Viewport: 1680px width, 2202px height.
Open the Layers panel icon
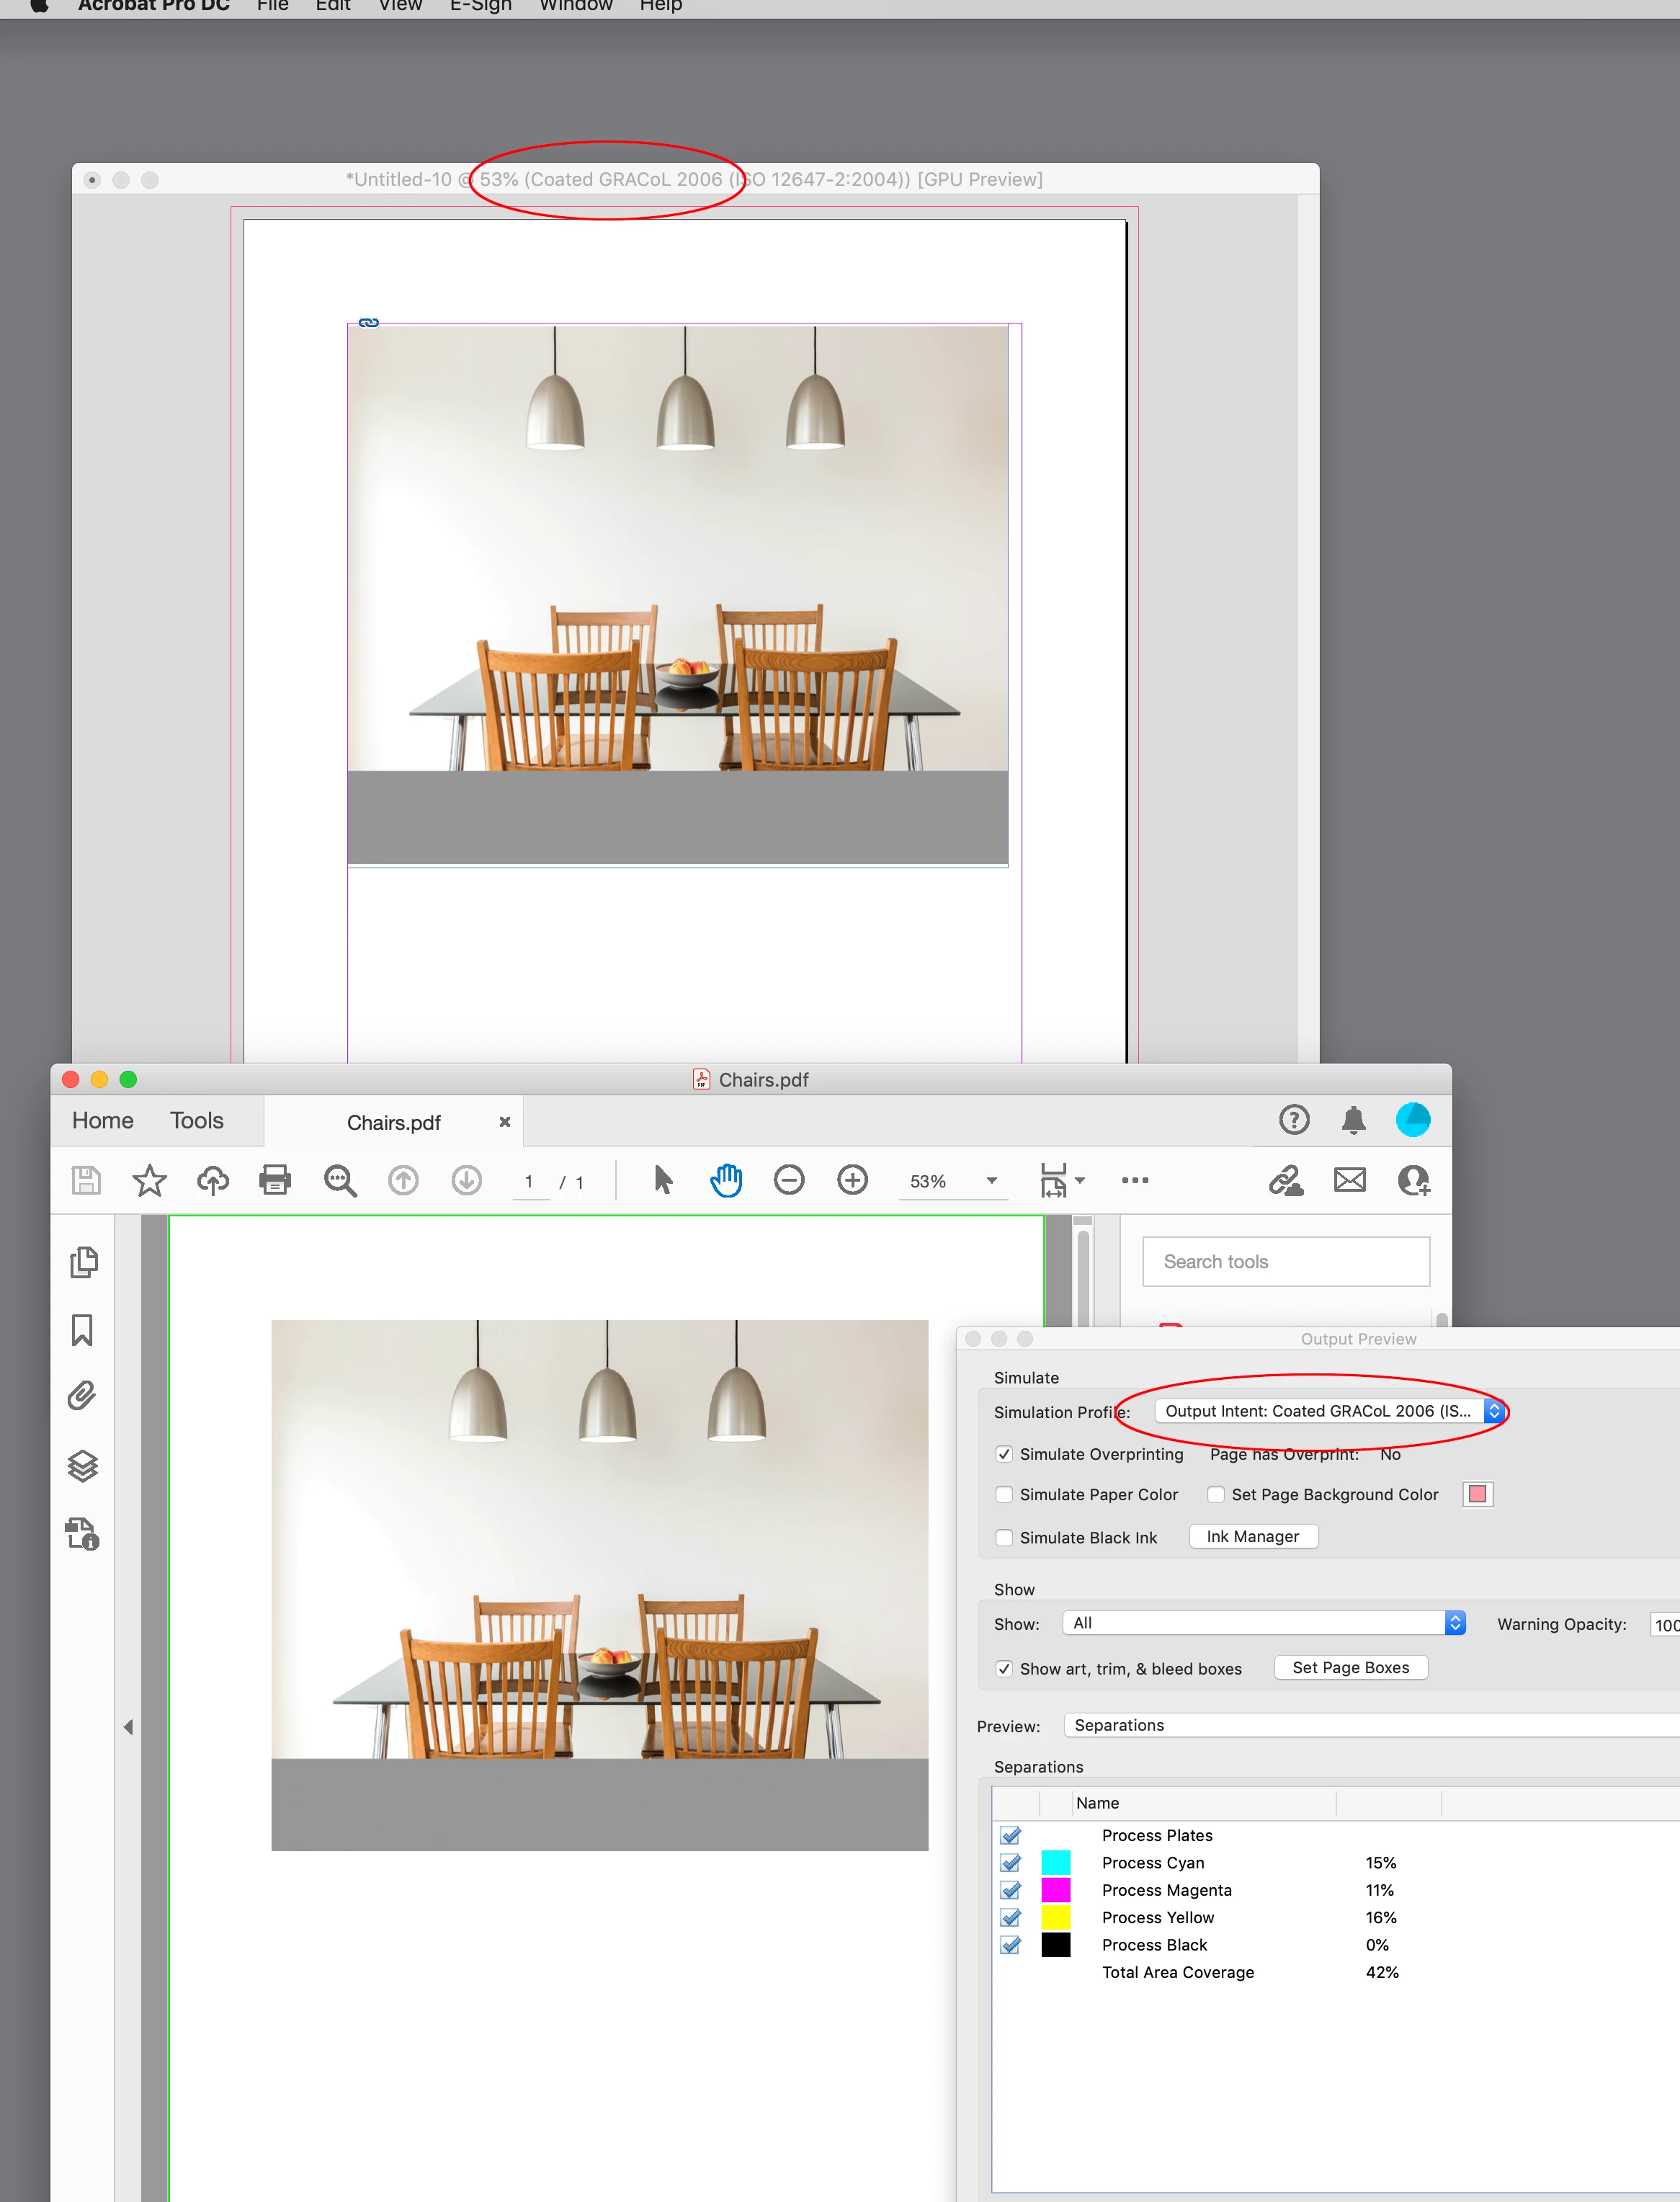[x=83, y=1466]
